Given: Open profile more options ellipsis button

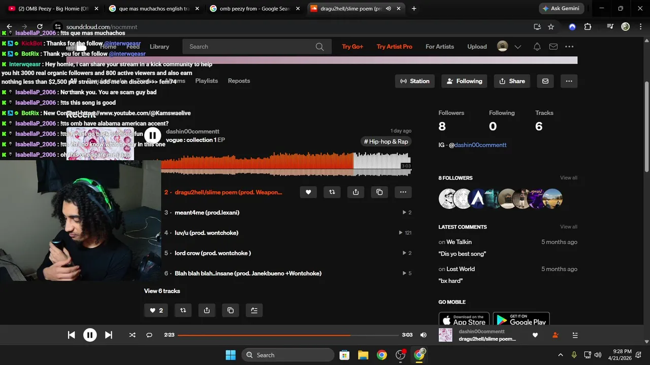Looking at the screenshot, I should pos(569,81).
